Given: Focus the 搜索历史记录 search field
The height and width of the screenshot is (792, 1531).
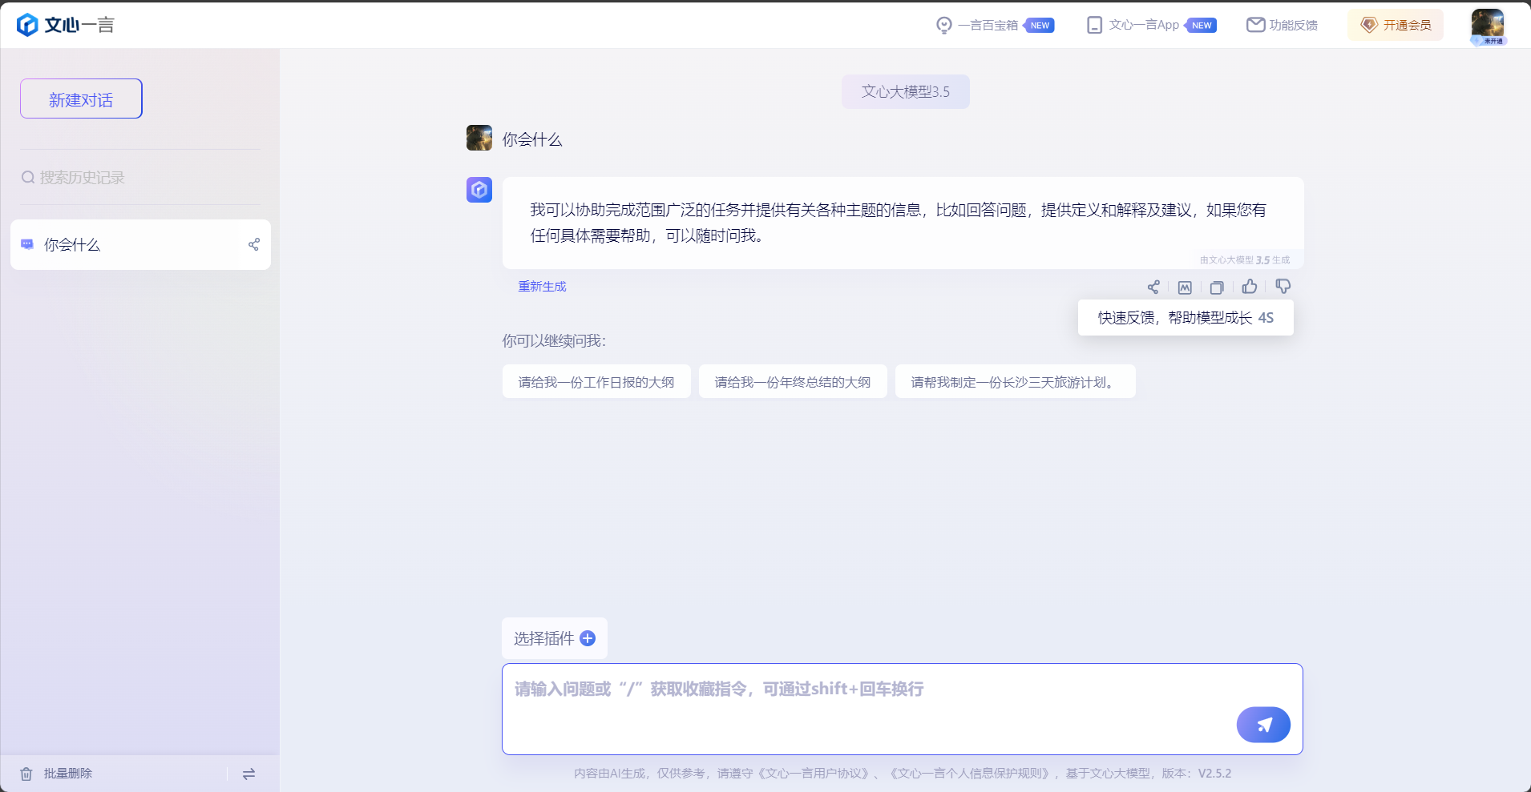Looking at the screenshot, I should 140,177.
